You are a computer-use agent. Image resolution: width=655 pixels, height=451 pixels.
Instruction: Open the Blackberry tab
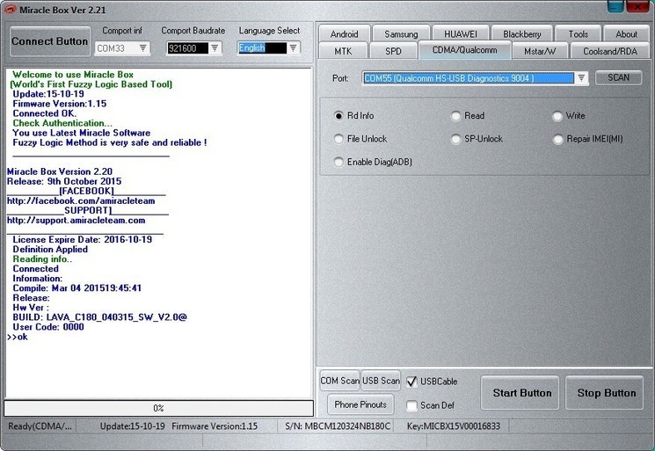coord(521,33)
